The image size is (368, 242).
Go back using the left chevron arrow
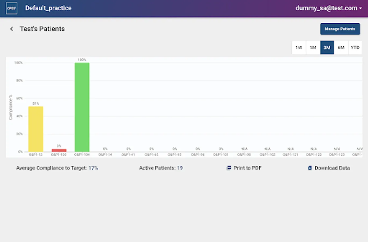(12, 29)
